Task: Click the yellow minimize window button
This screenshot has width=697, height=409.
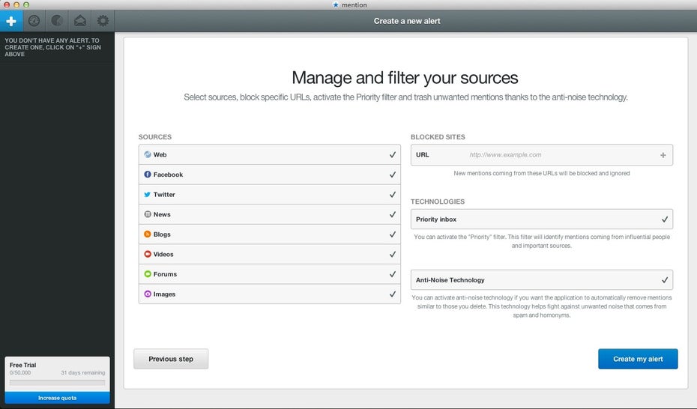Action: point(16,4)
